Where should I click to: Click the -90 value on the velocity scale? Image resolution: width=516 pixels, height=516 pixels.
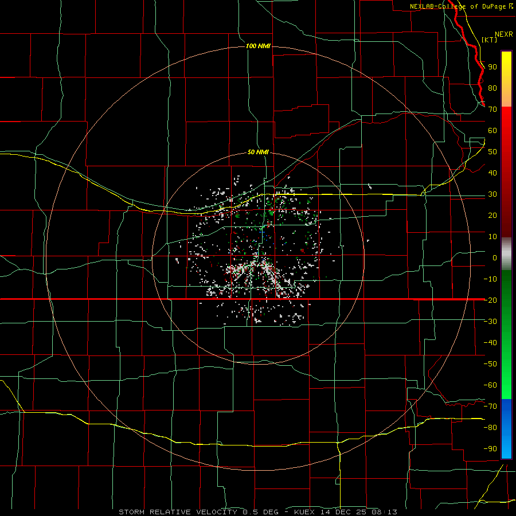(x=490, y=448)
